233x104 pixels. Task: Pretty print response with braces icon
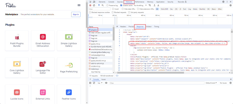[117, 76]
